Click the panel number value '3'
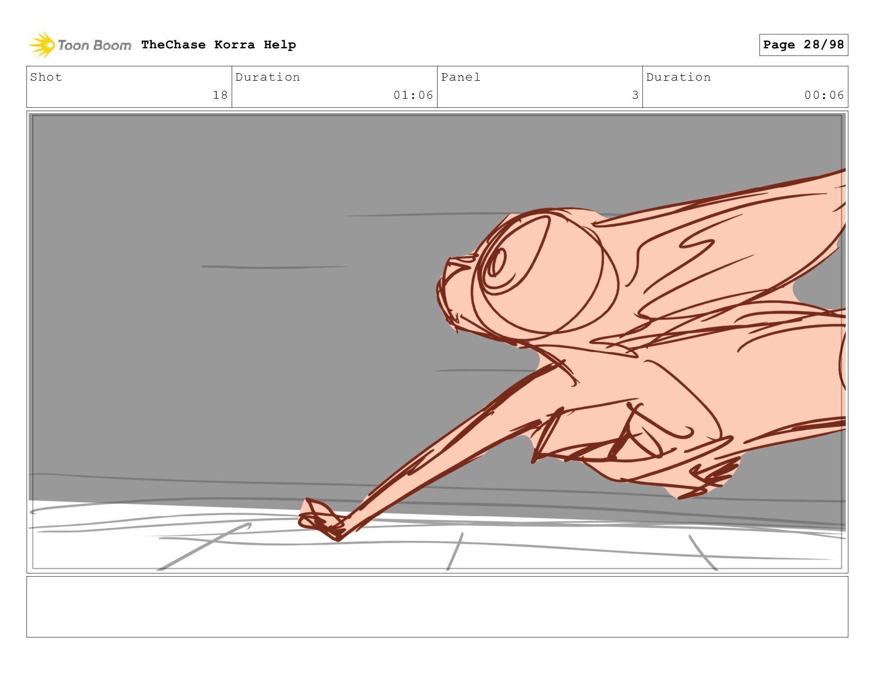Screen dimensions: 876x677 (x=635, y=95)
